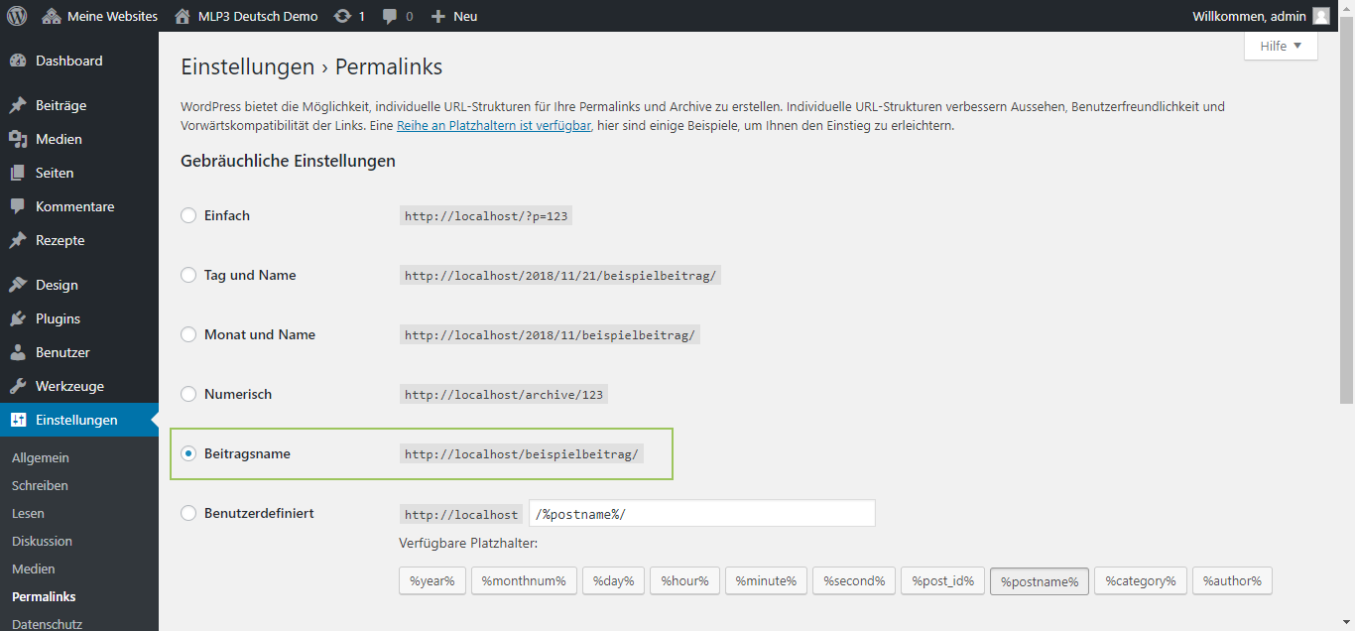Insert the %second% placeholder
Viewport: 1355px width, 631px height.
(854, 580)
